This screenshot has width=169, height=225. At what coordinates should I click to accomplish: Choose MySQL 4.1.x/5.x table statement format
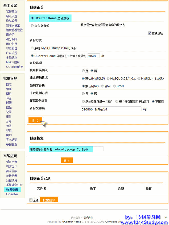(139, 78)
